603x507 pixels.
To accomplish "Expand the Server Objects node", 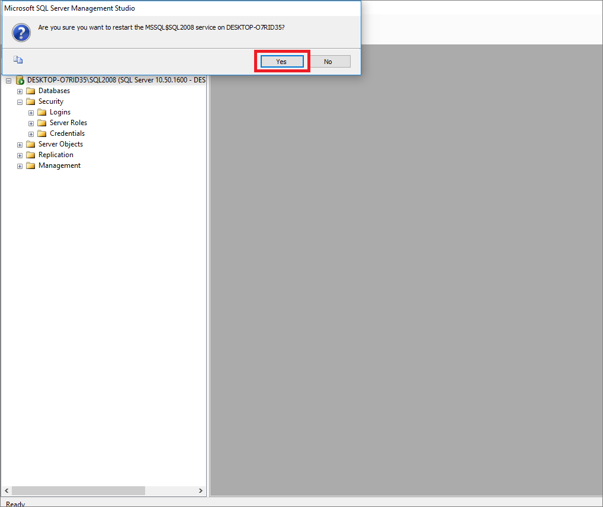I will click(20, 145).
